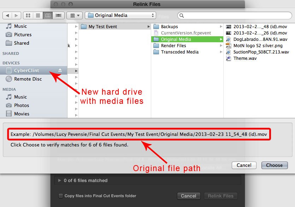Click the Render Files folder icon
This screenshot has height=207, width=295.
tap(156, 45)
